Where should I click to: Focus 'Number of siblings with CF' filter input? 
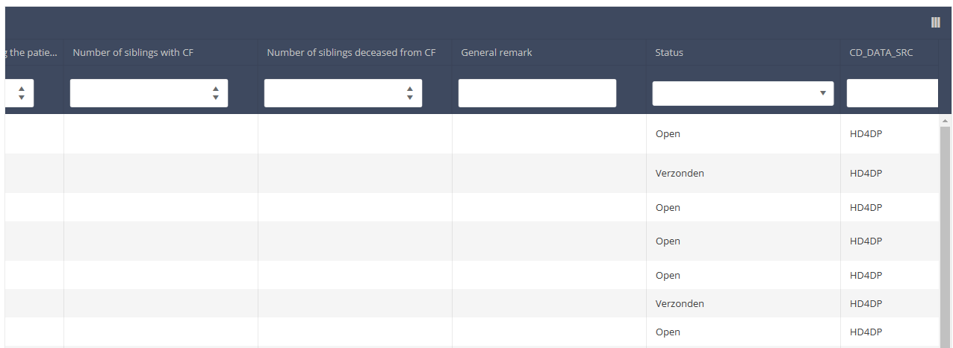138,93
